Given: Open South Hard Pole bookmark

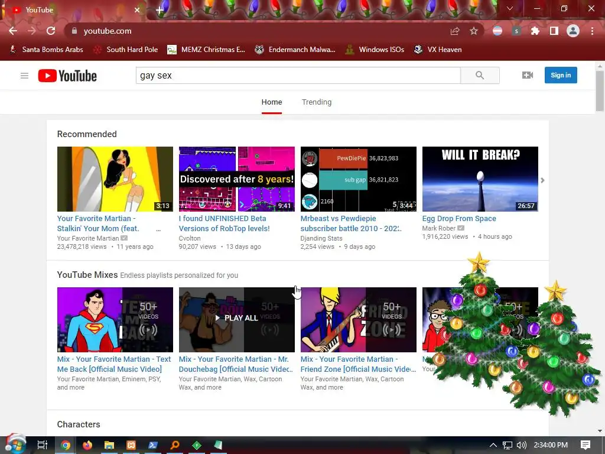Looking at the screenshot, I should pos(126,50).
